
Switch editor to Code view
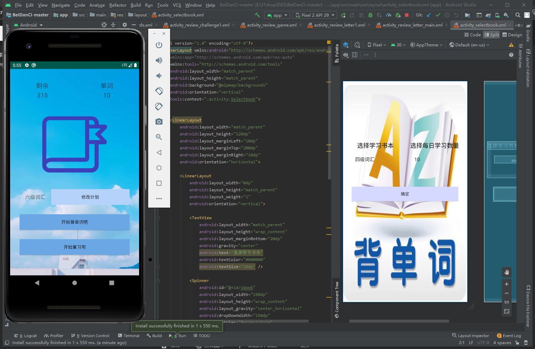(x=472, y=35)
